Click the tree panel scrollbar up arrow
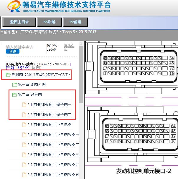This screenshot has width=178, height=179. tap(81, 44)
